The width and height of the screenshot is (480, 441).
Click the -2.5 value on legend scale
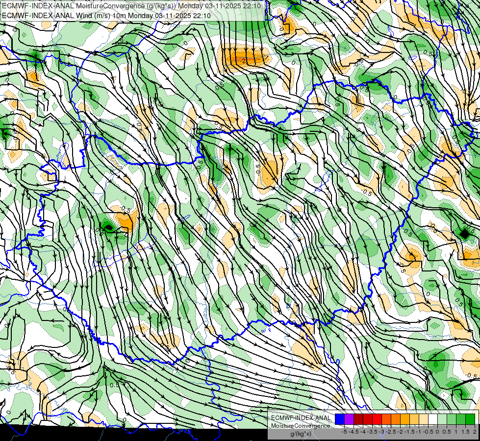(x=391, y=432)
